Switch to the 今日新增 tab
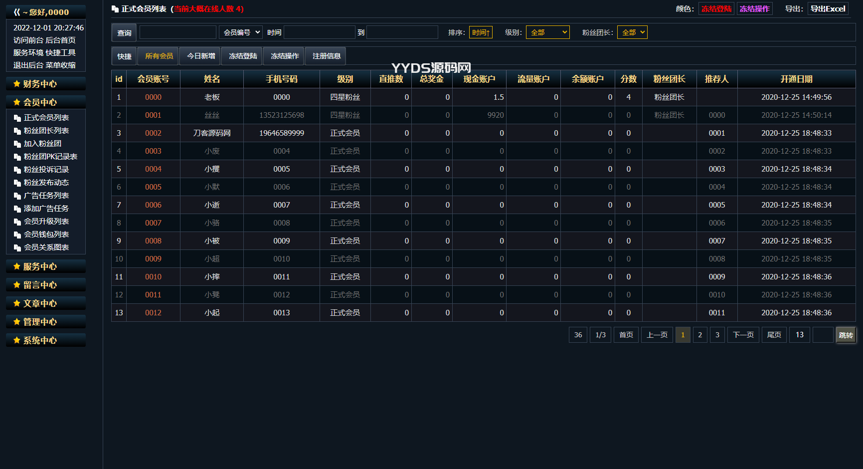Viewport: 863px width, 469px height. click(x=201, y=56)
